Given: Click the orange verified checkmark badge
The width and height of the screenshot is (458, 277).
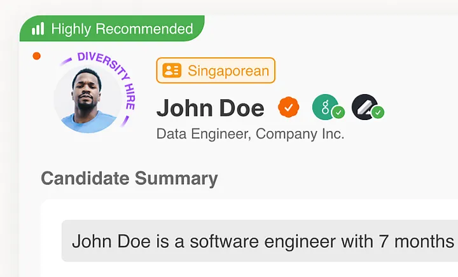Looking at the screenshot, I should click(x=288, y=108).
